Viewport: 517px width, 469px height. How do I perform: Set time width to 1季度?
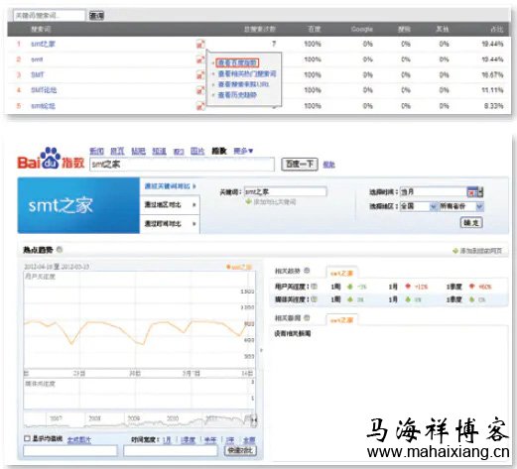click(x=189, y=440)
